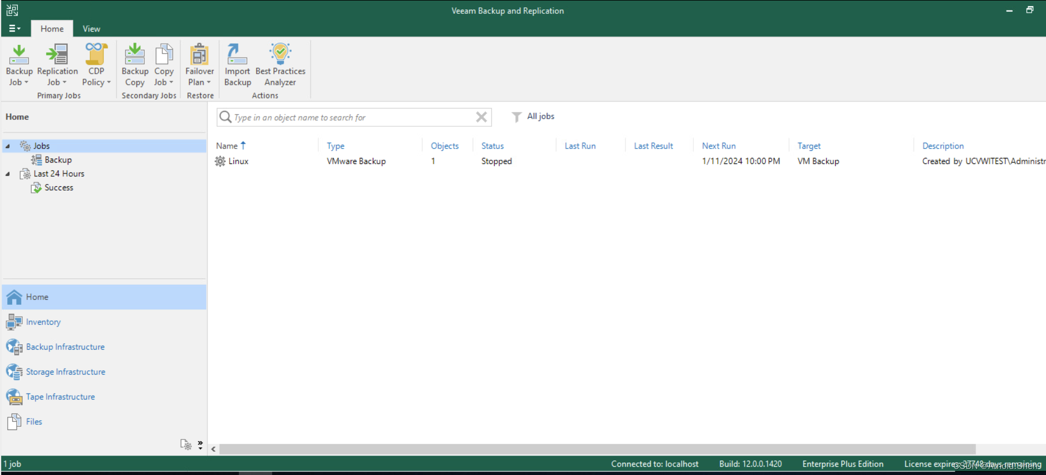Switch to the View ribbon tab
The height and width of the screenshot is (475, 1046).
click(91, 29)
